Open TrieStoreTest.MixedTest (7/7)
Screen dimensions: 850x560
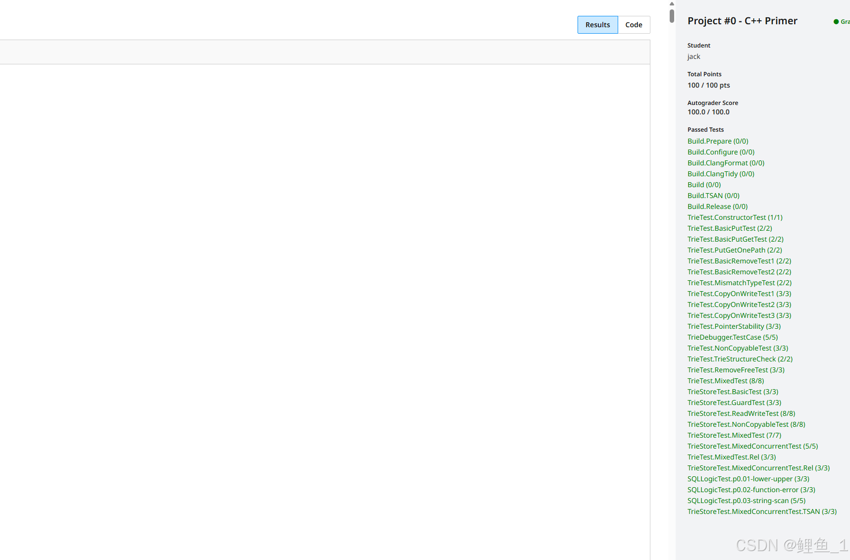(734, 435)
